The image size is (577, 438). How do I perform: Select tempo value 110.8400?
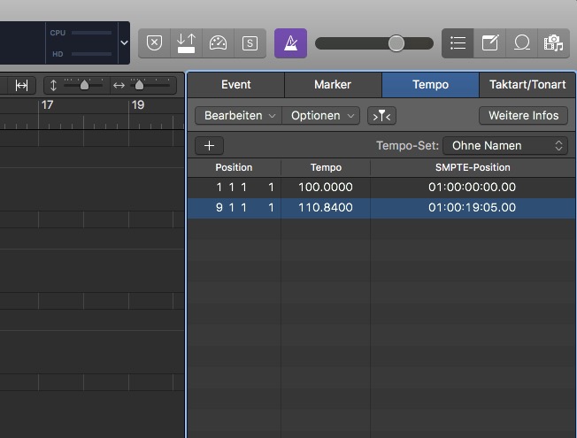(326, 208)
